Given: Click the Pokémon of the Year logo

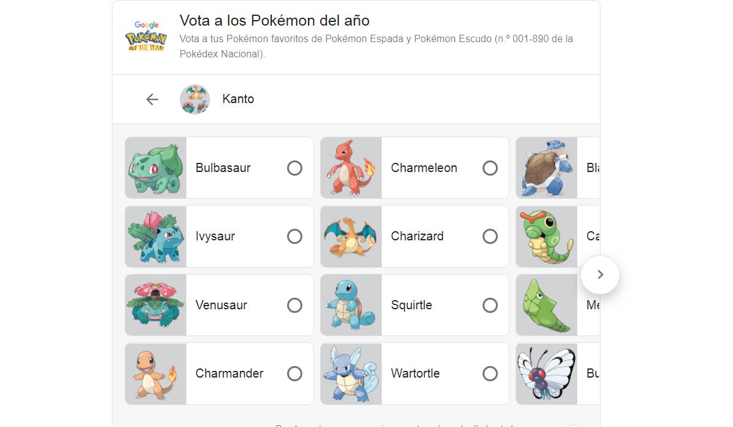Looking at the screenshot, I should pos(146,38).
